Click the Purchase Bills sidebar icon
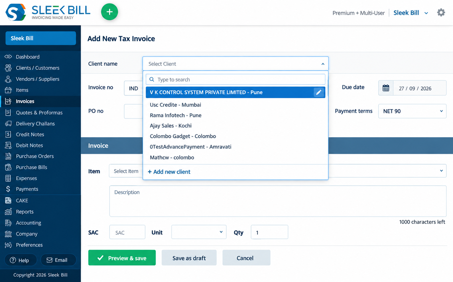This screenshot has height=282, width=453. point(8,167)
